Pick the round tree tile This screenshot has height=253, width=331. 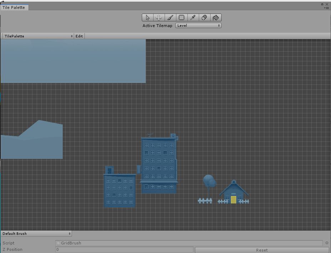click(209, 182)
